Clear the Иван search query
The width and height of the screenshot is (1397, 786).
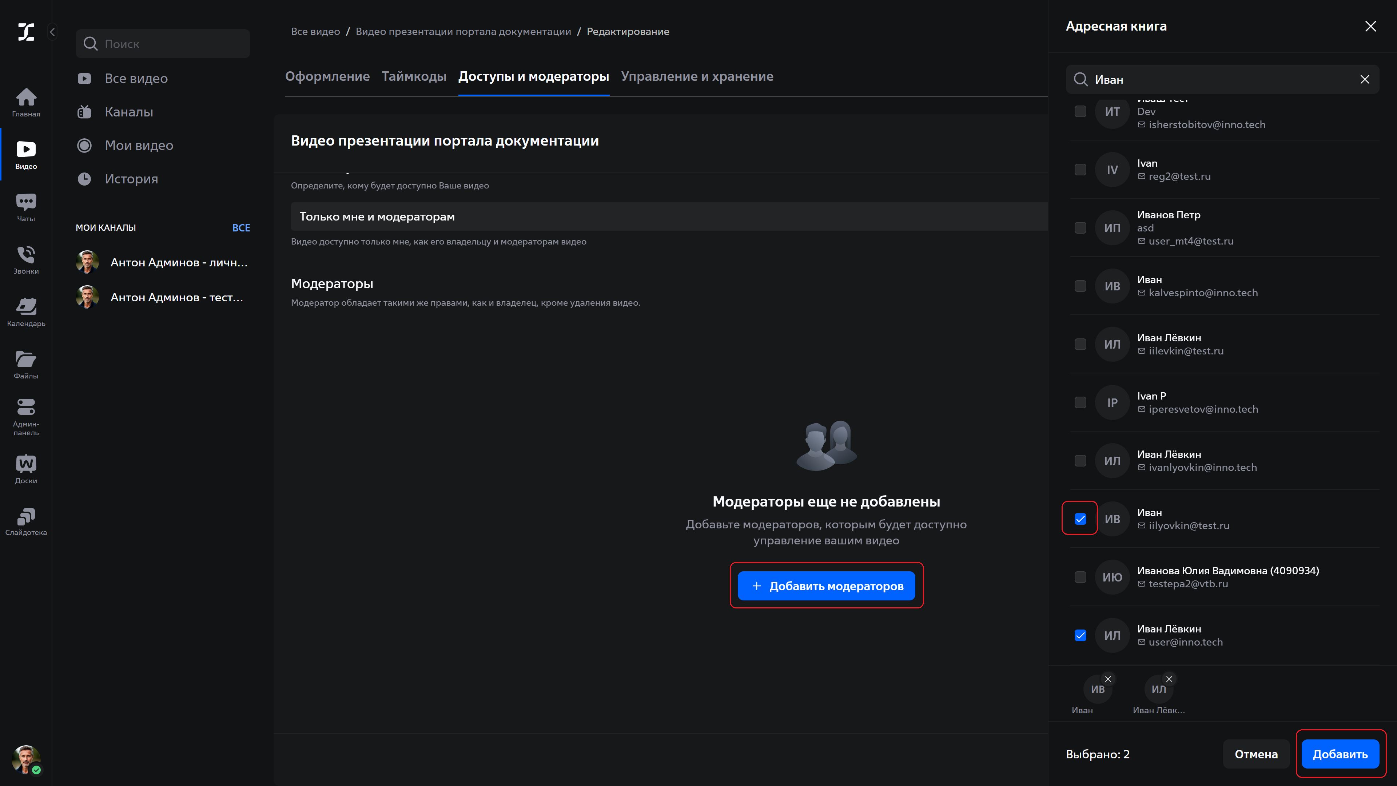[x=1366, y=79]
